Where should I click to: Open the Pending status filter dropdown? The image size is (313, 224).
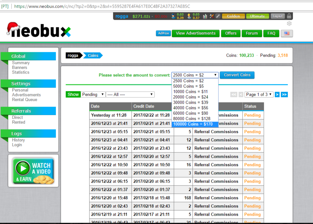point(93,94)
